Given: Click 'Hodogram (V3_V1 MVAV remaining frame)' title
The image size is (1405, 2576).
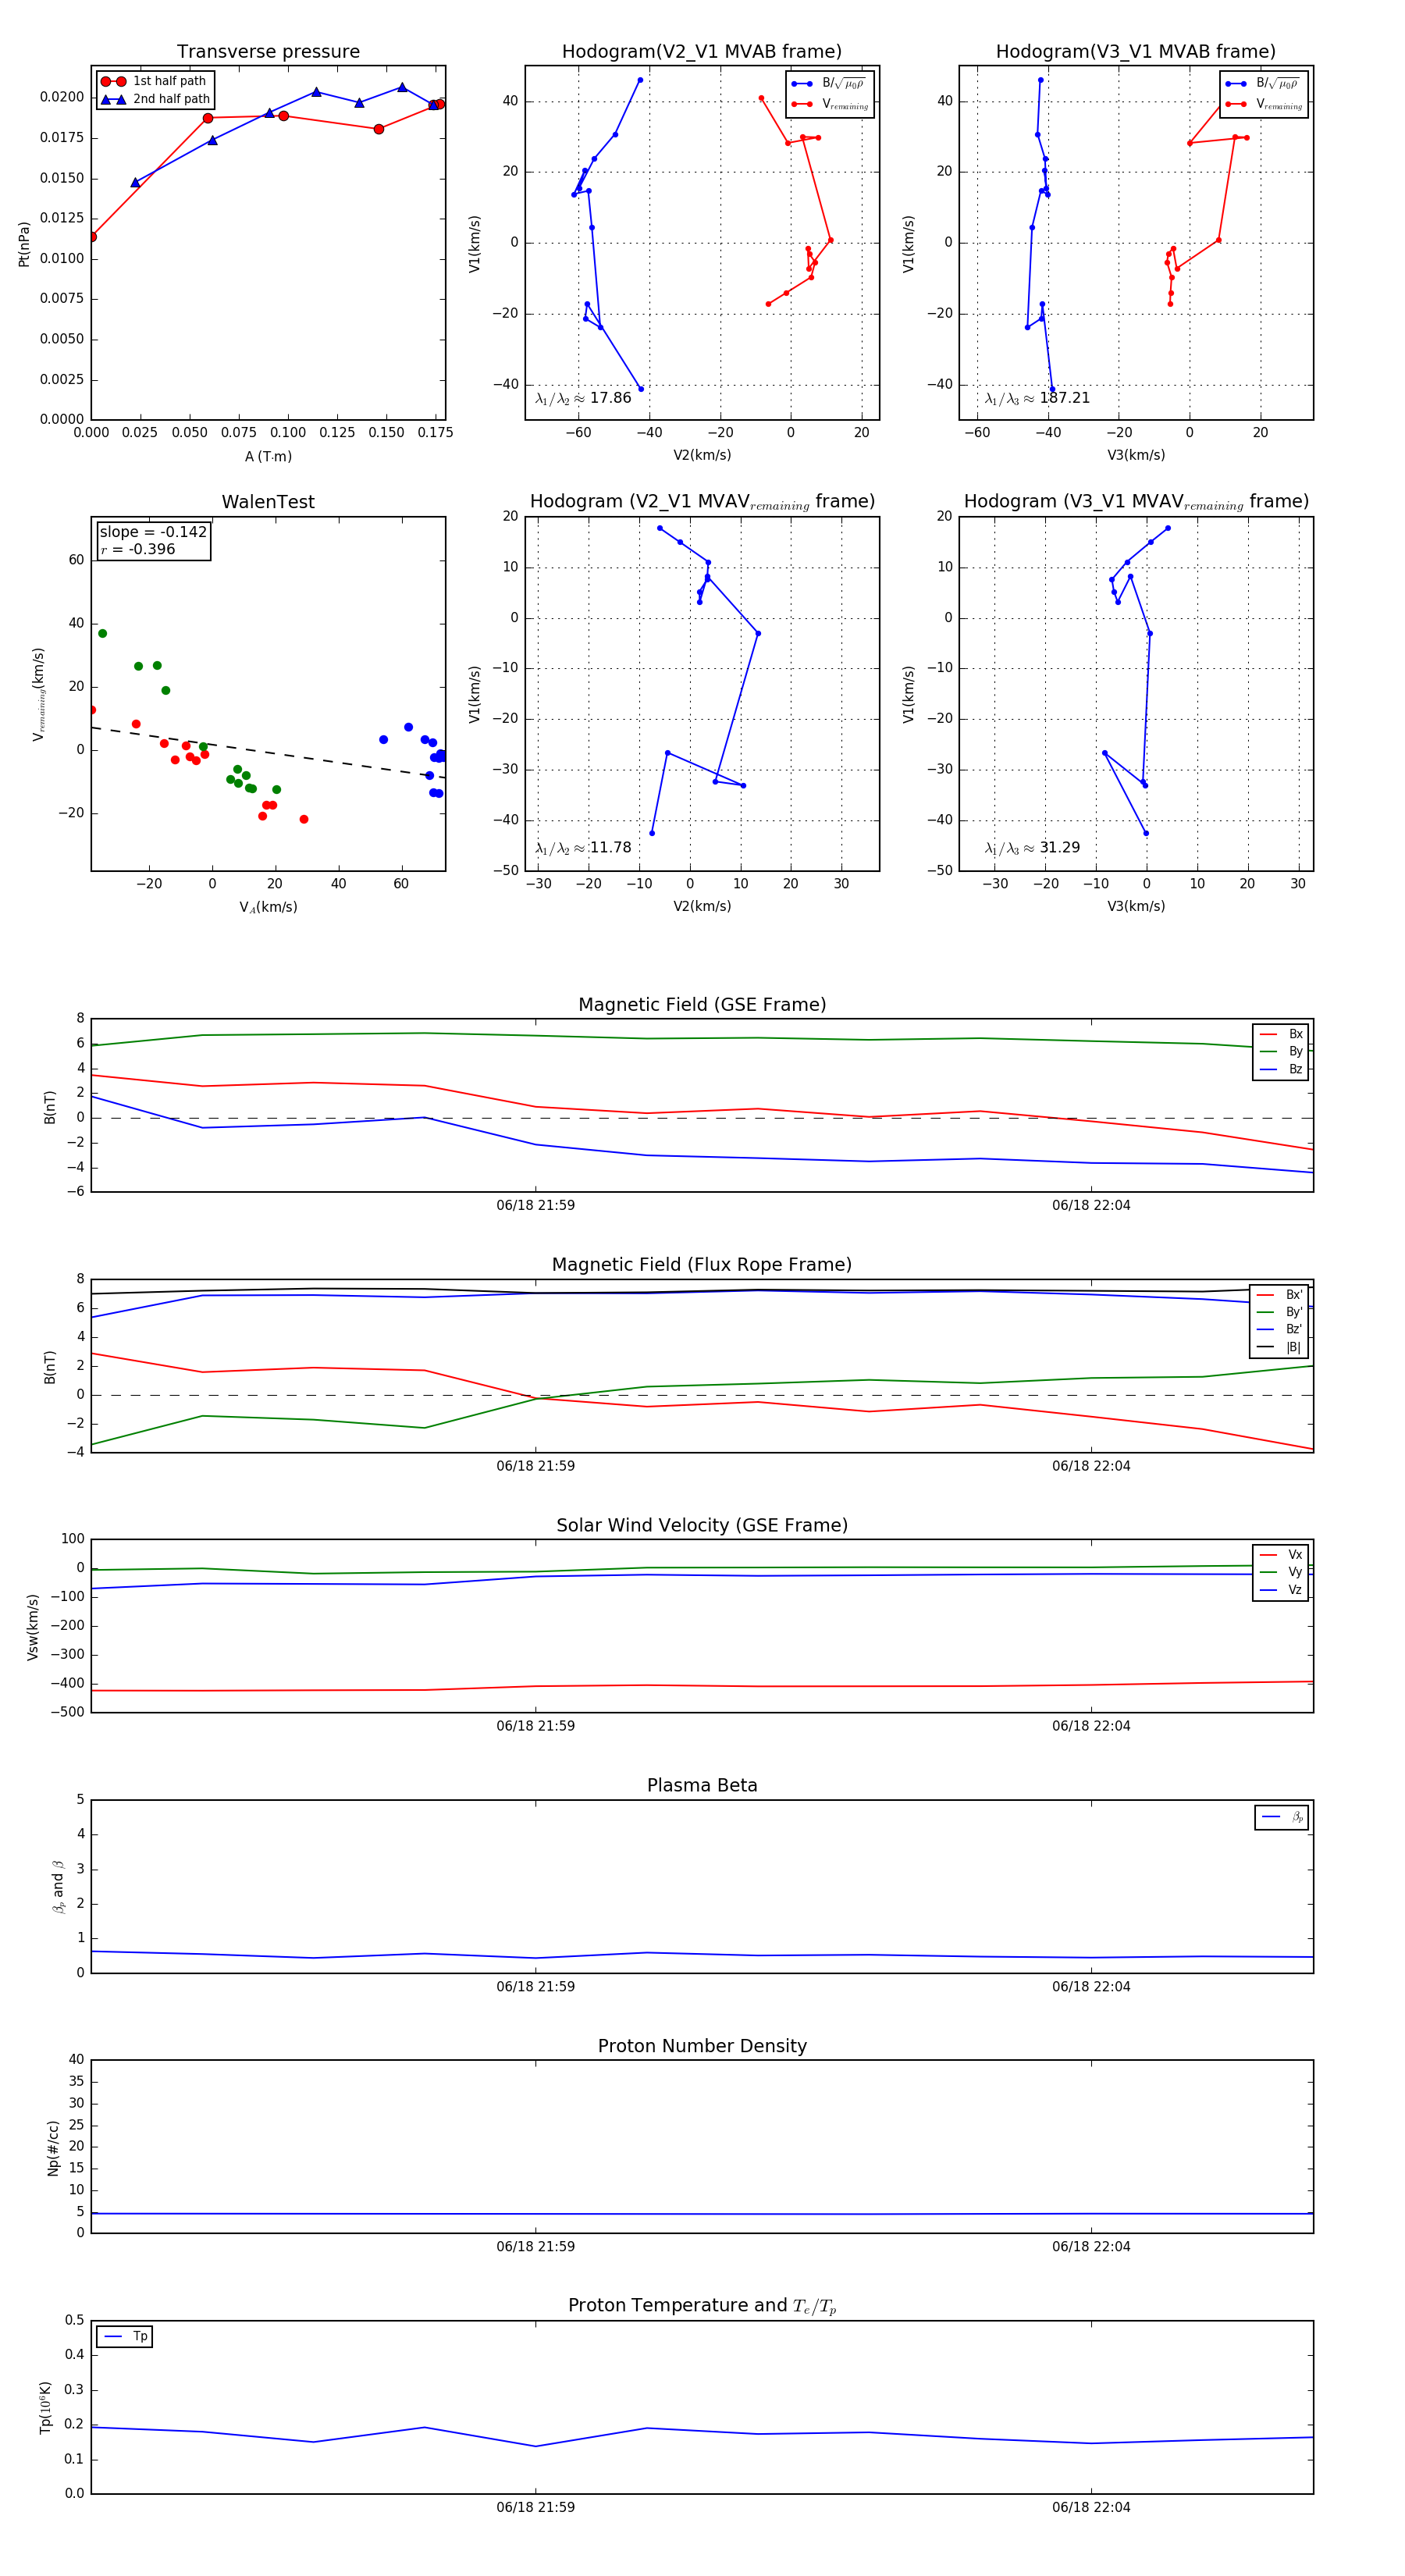Looking at the screenshot, I should [x=1136, y=502].
